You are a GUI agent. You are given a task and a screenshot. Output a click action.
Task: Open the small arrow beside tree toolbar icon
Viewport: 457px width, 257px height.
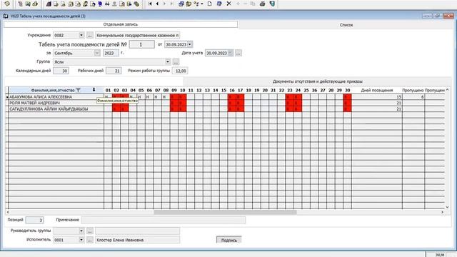coord(201,4)
